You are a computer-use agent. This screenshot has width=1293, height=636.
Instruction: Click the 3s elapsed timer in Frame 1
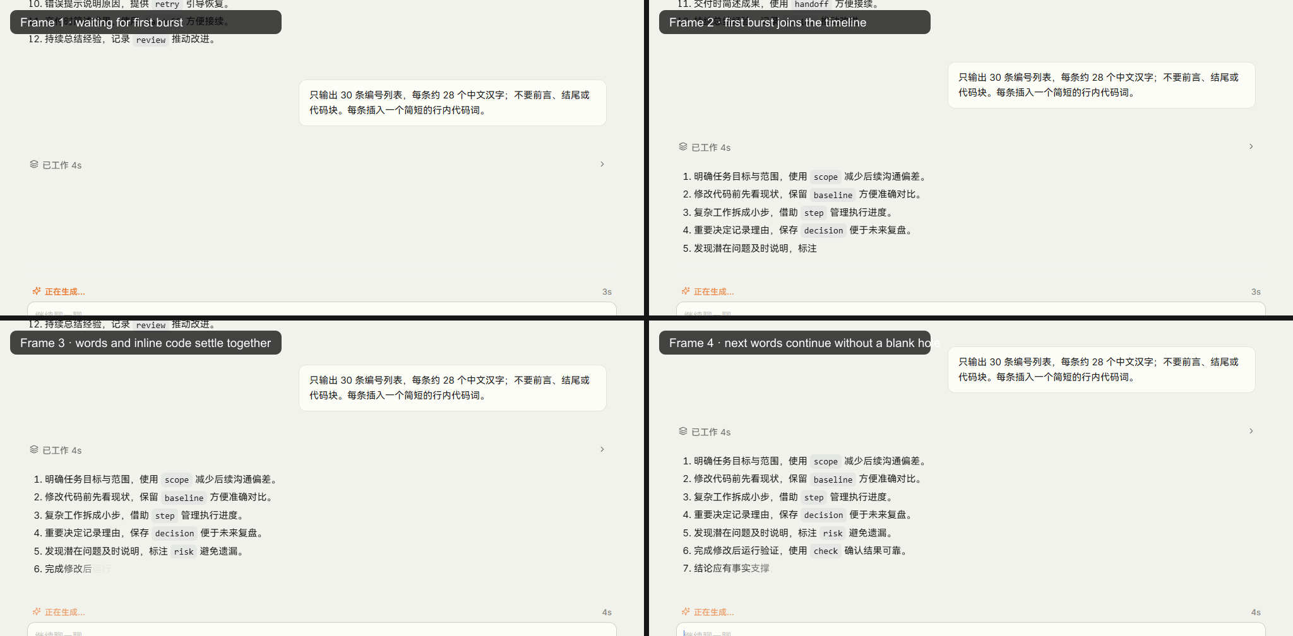(x=607, y=291)
